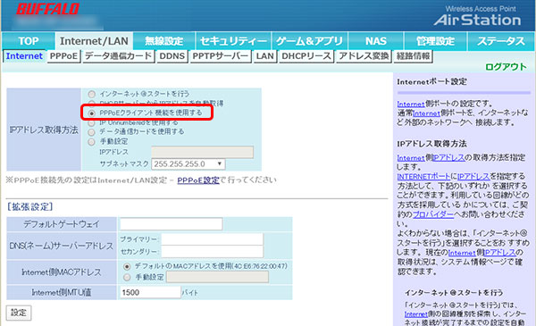Viewport: 536px width, 326px height.
Task: Switch to セキュリティー tab
Action: pyautogui.click(x=233, y=41)
